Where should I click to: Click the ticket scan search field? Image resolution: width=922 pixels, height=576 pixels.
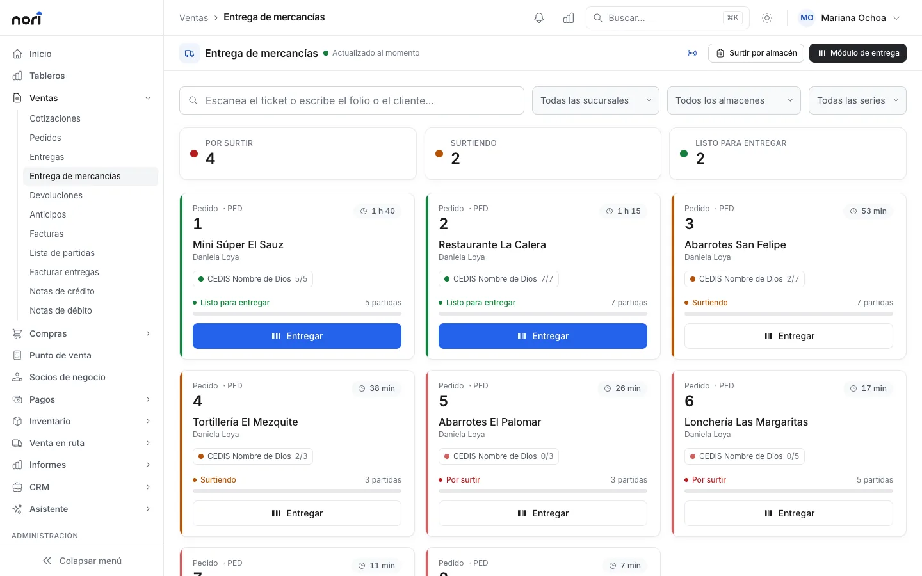[x=352, y=100]
